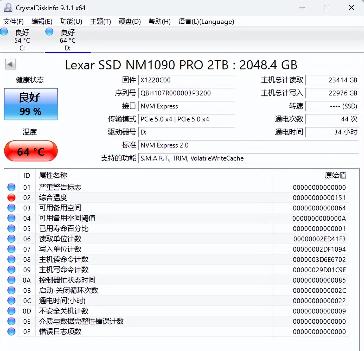Click the blue status dot for 启动-关闭循环次数
364x351 pixels.
coord(11,290)
